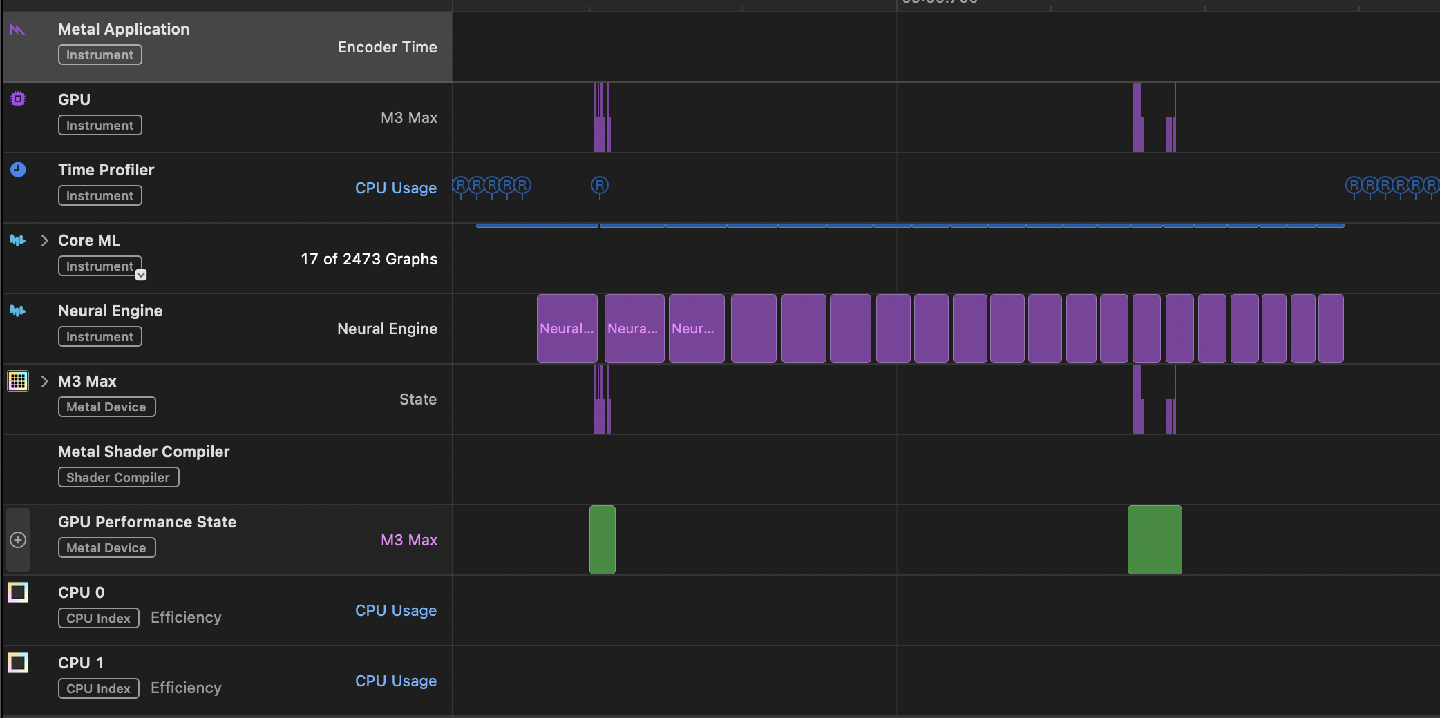
Task: Select the first Neural Engine block labeled Neural...
Action: point(567,329)
